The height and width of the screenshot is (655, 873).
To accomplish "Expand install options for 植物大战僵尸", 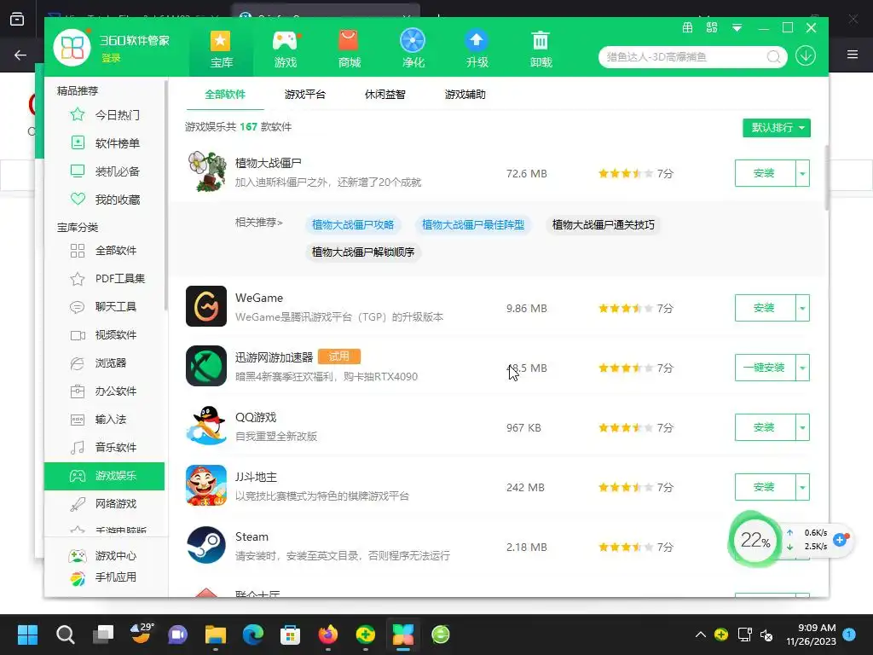I will pyautogui.click(x=803, y=173).
